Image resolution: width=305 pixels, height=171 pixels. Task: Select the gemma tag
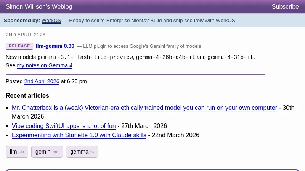(82, 152)
